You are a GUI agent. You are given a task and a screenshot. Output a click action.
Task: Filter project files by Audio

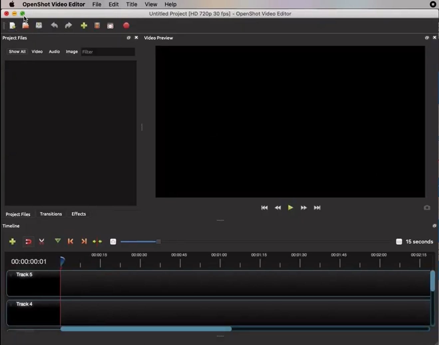pos(54,52)
